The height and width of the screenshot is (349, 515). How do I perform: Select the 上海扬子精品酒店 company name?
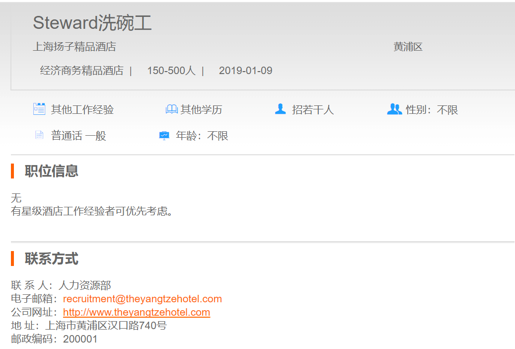(x=74, y=47)
